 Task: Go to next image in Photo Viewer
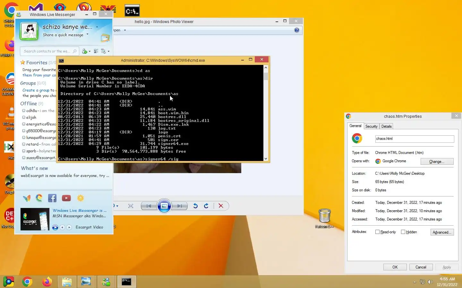pyautogui.click(x=180, y=206)
